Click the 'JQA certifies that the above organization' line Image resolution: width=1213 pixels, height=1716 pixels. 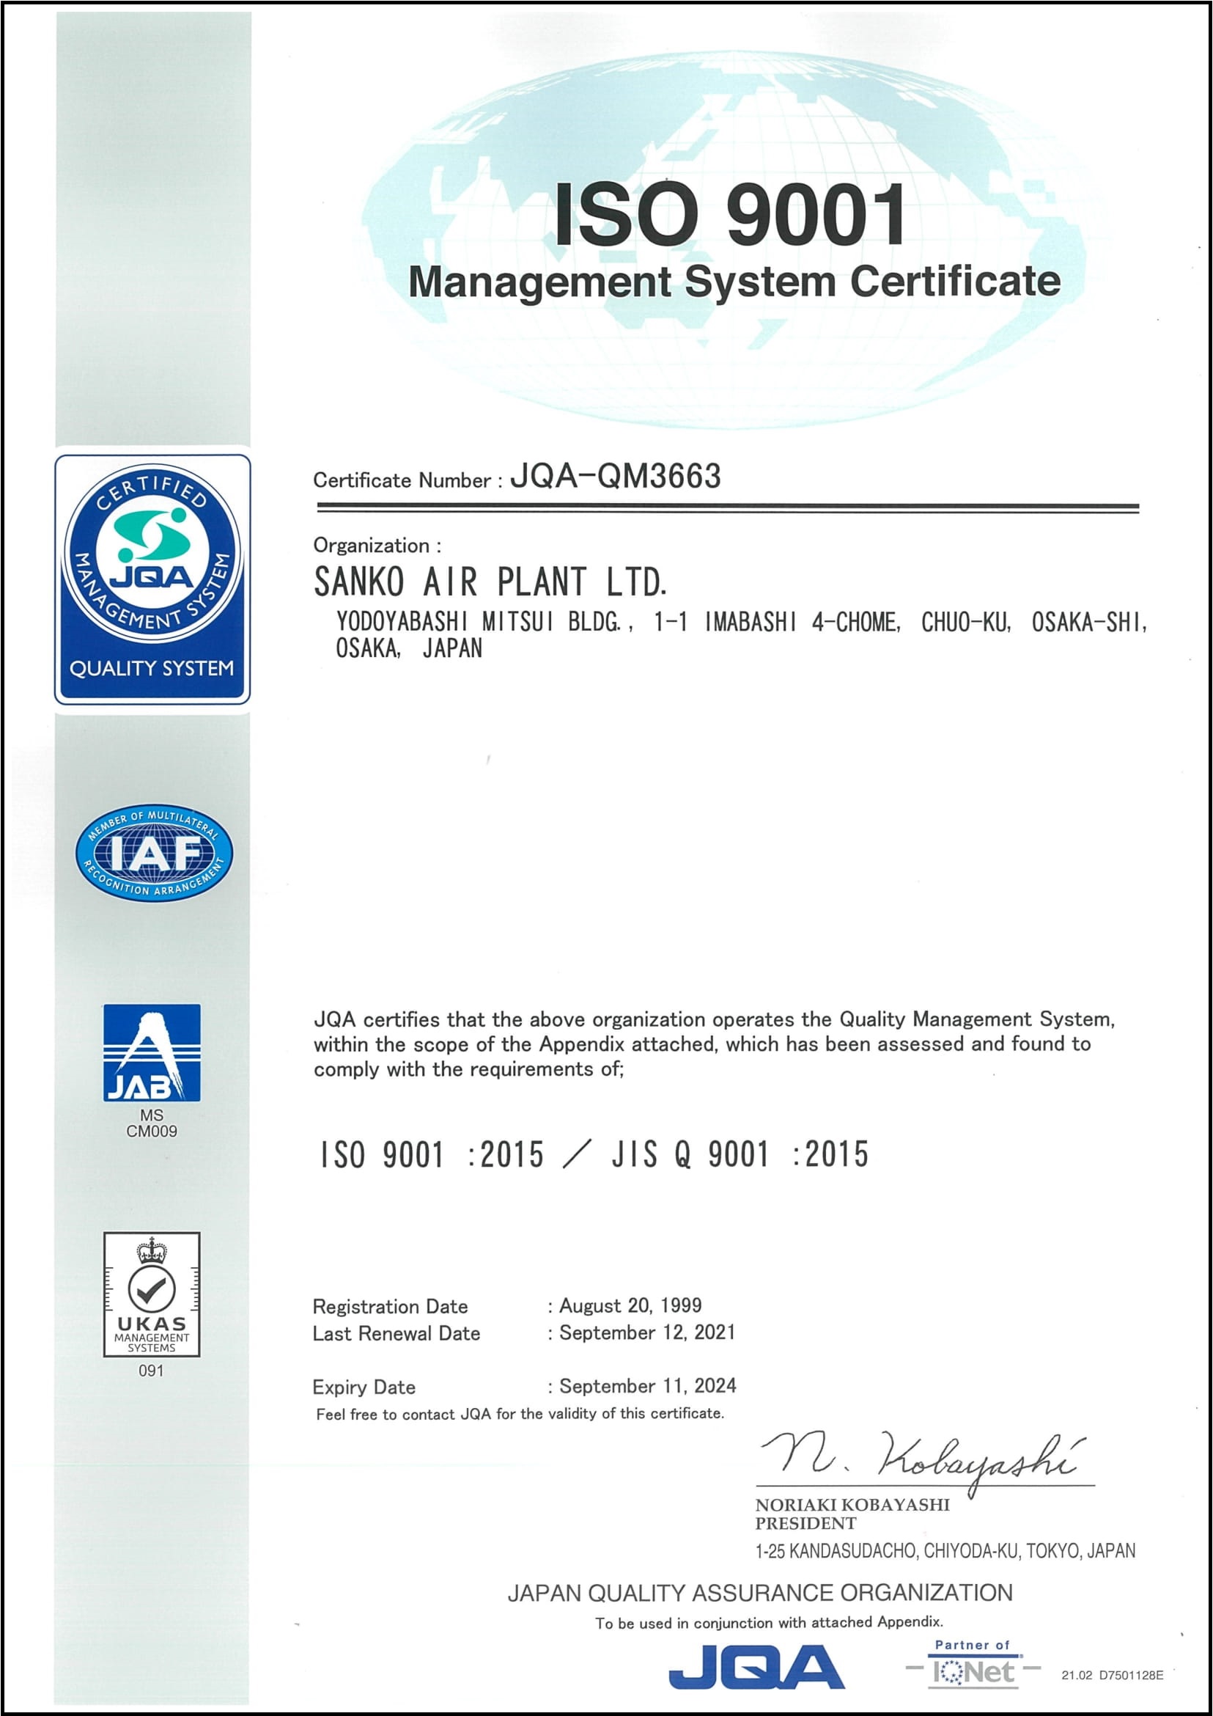point(714,1019)
